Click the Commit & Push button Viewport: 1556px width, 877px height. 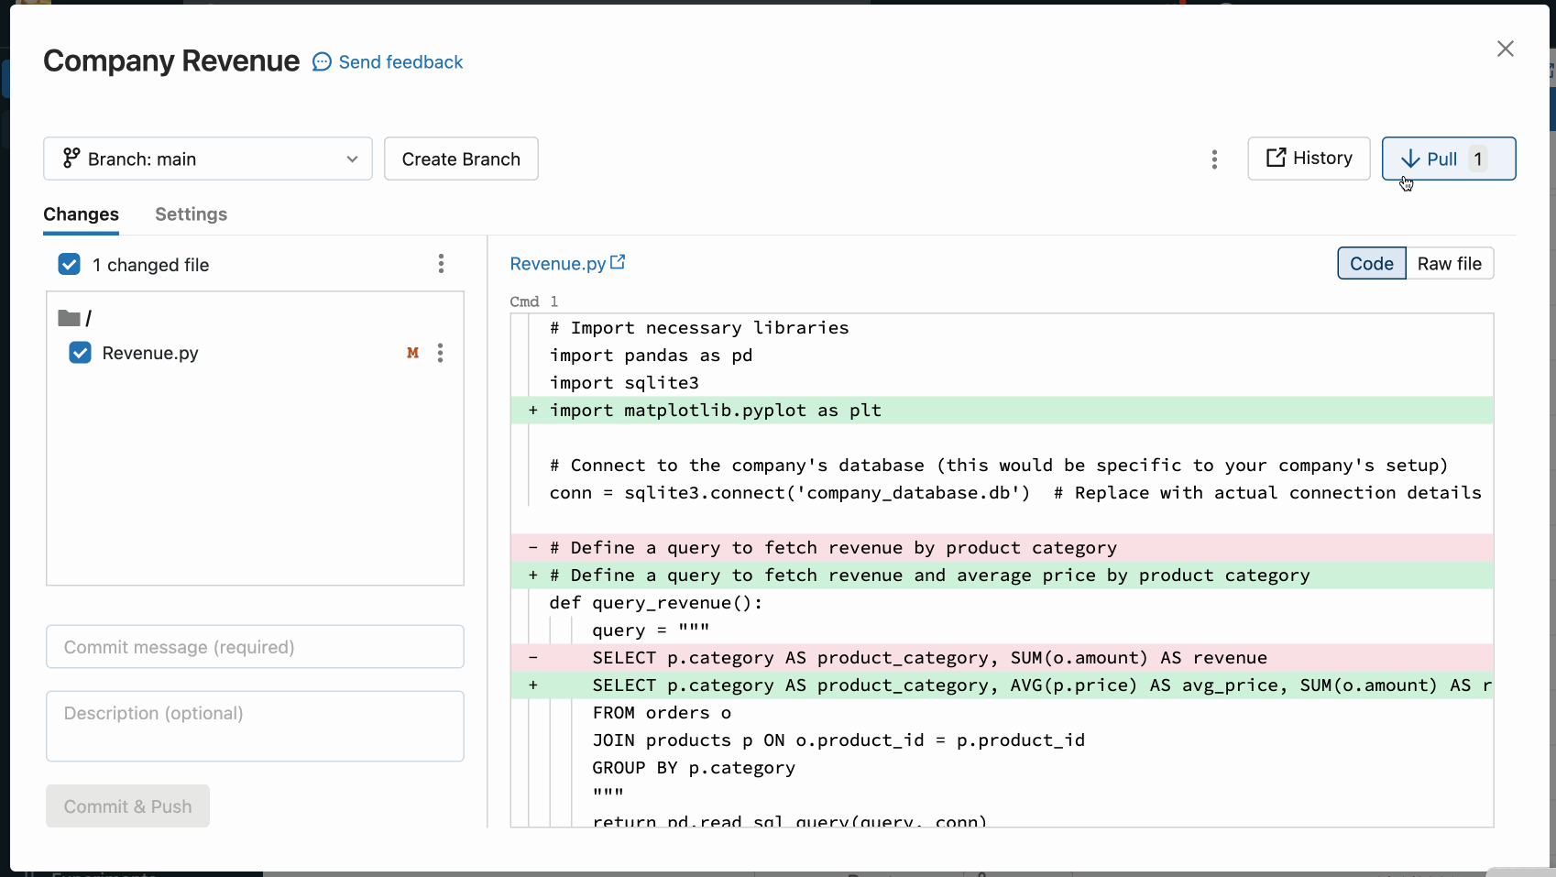pos(126,806)
